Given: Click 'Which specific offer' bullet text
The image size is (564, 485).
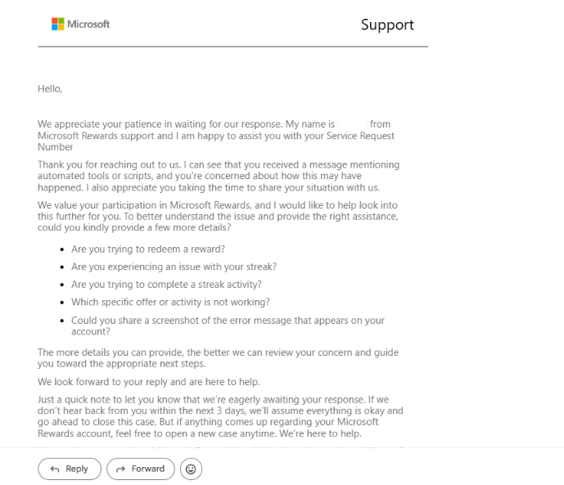Looking at the screenshot, I should 170,302.
